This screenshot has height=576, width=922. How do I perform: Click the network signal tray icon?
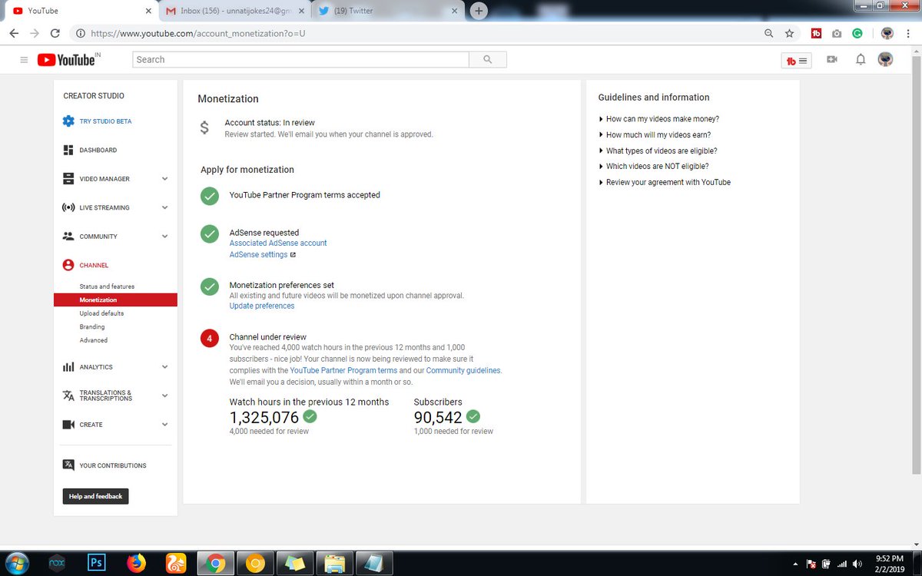(x=841, y=563)
